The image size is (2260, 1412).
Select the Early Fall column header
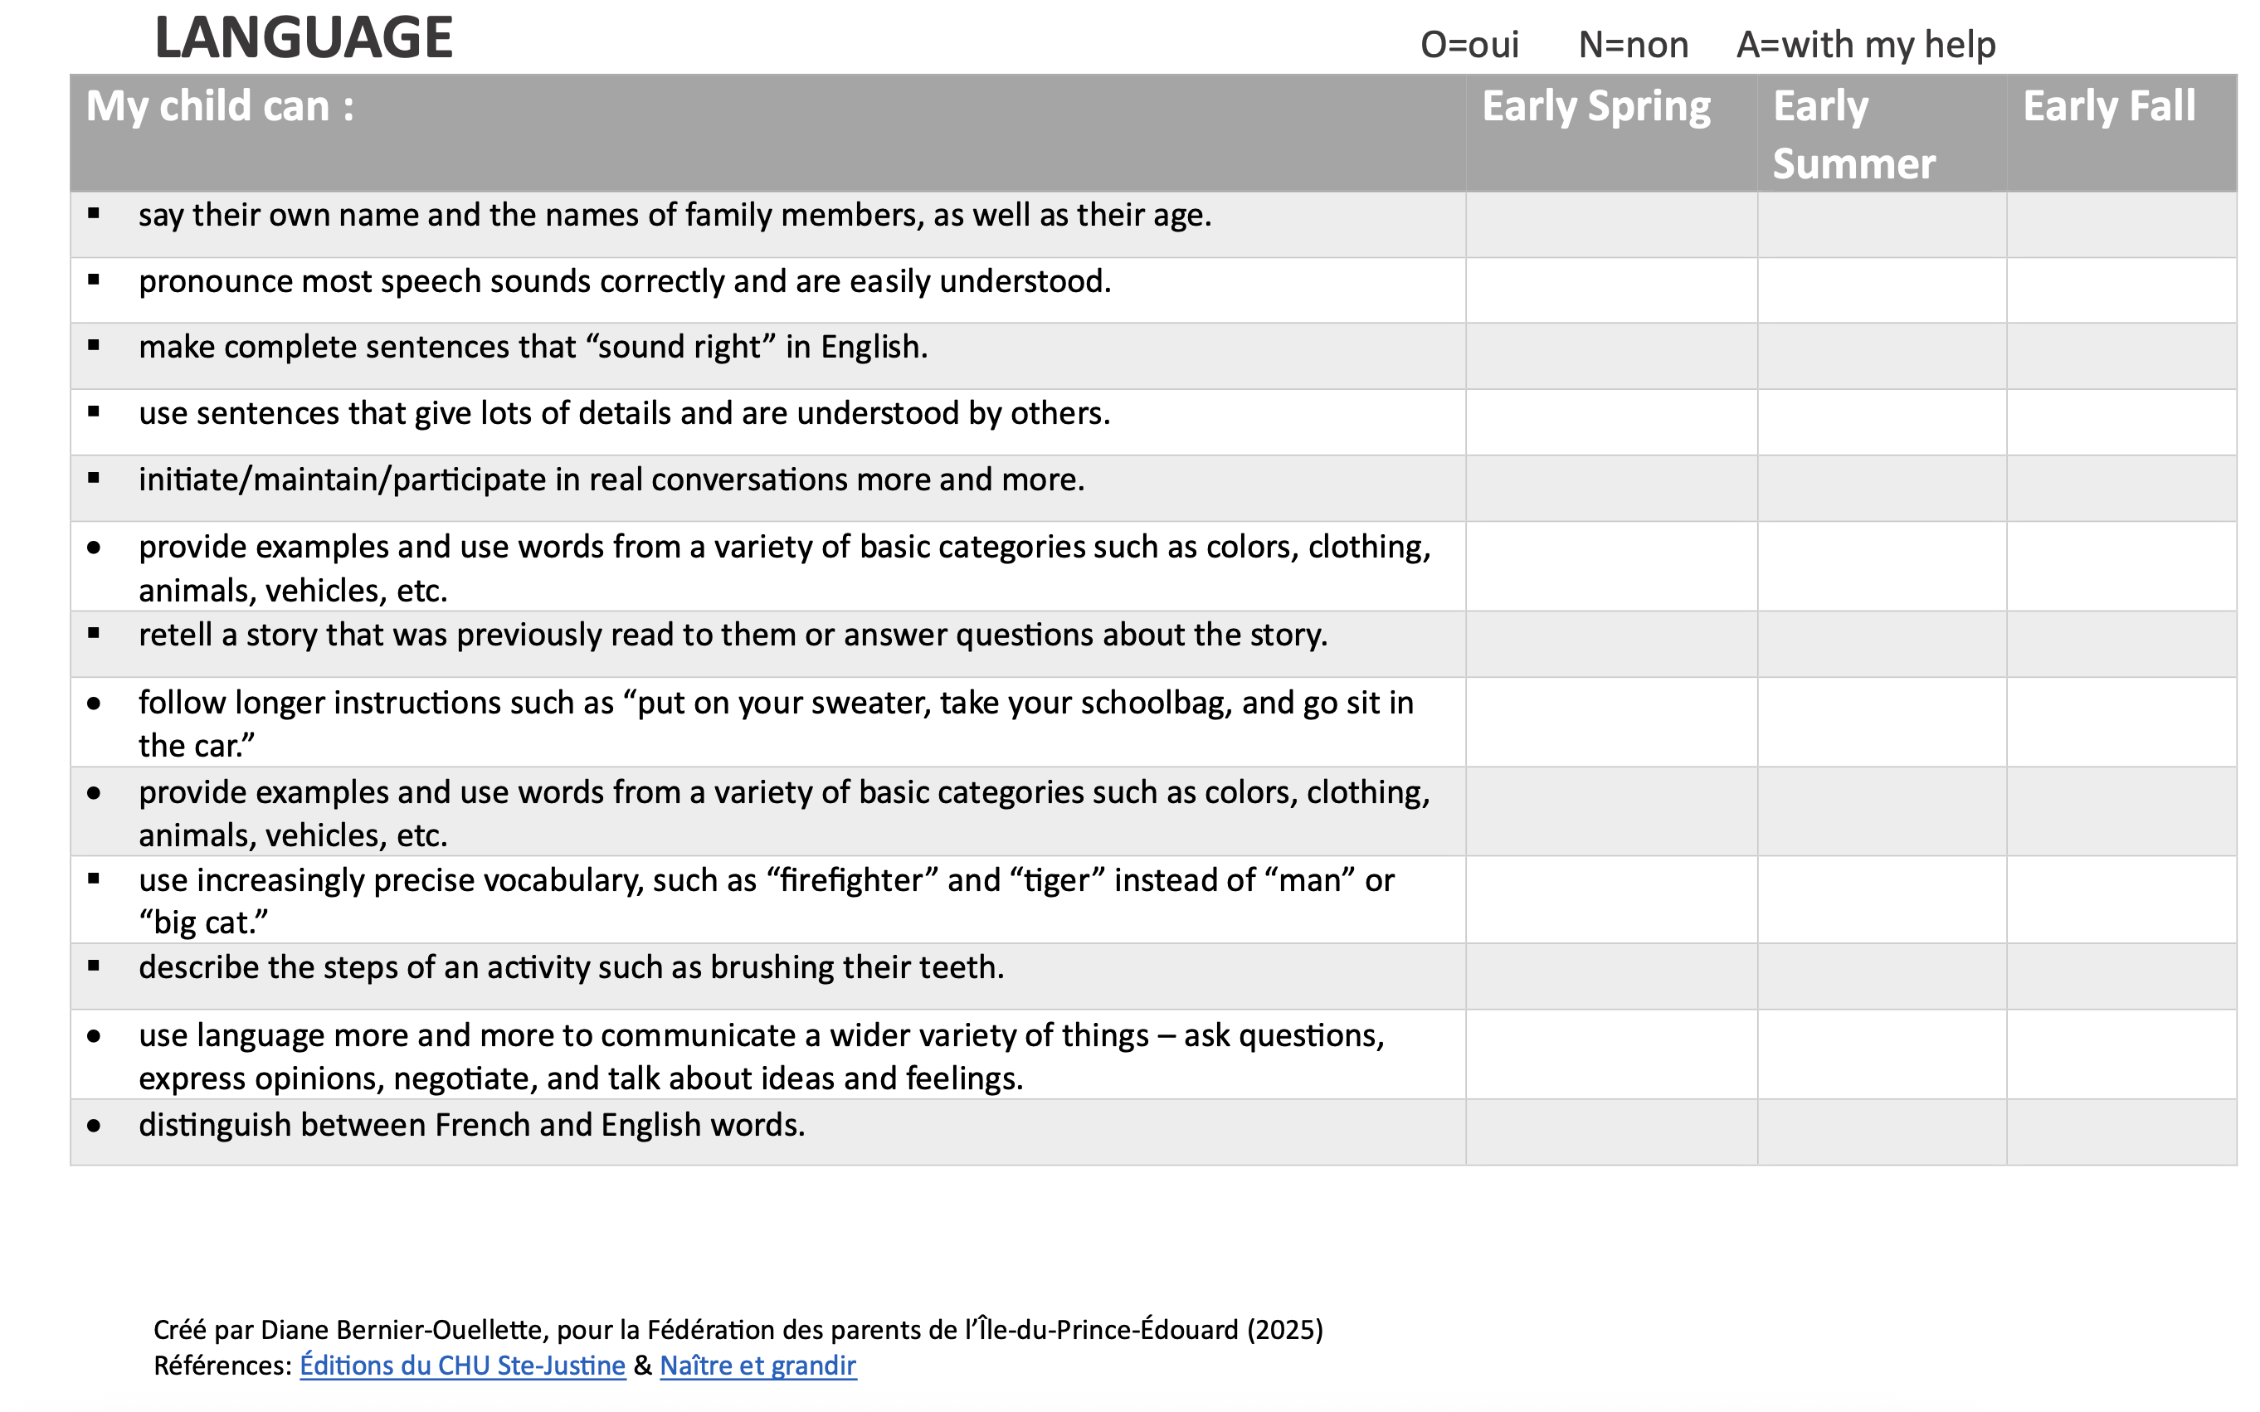2109,106
